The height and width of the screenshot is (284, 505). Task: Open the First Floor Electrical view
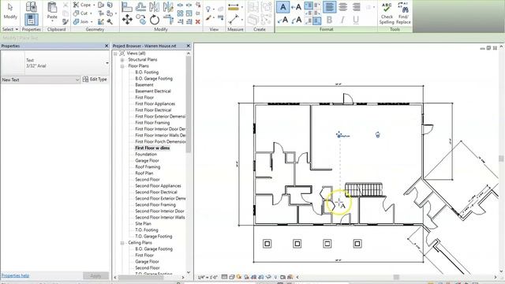pyautogui.click(x=153, y=110)
